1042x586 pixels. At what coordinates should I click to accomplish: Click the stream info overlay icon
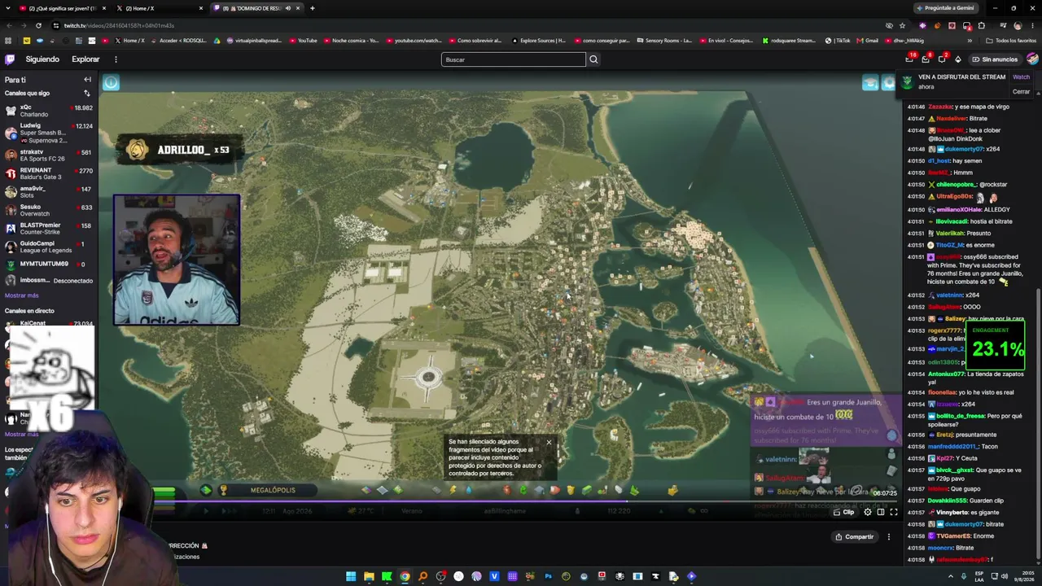[x=111, y=83]
